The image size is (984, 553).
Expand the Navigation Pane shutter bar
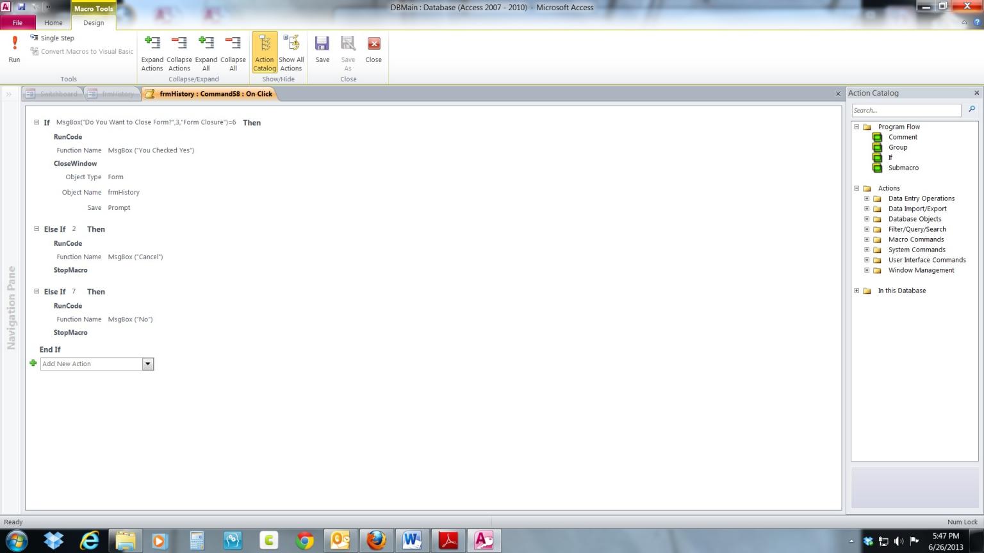(9, 94)
